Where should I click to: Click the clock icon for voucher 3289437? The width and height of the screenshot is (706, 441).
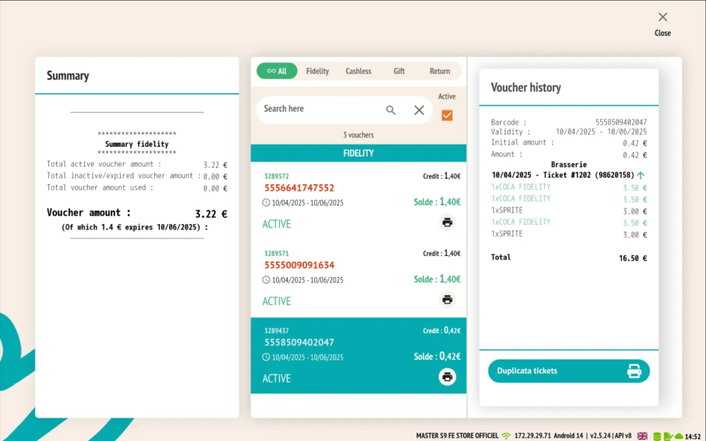[x=266, y=357]
